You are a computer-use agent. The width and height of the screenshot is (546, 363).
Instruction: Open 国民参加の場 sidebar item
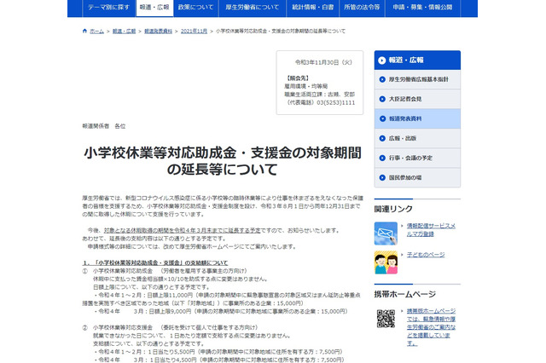coord(417,177)
